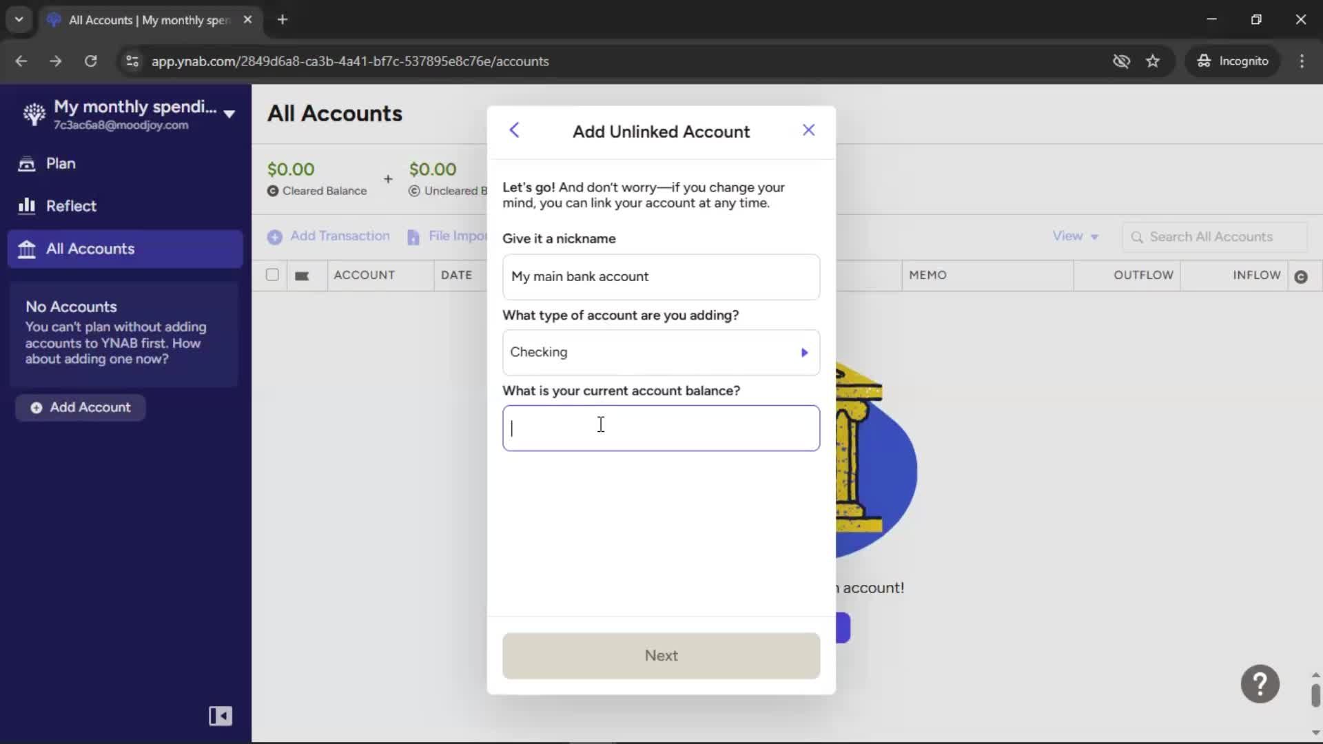Go forward in browser history
This screenshot has height=744, width=1323.
tap(56, 61)
